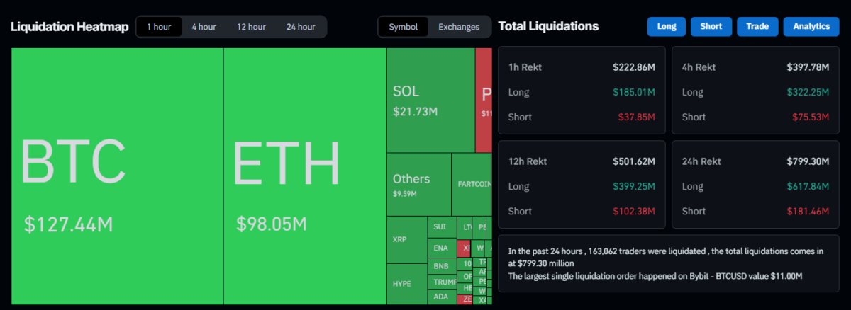Click the FARTCOIN heatmap tile

472,184
